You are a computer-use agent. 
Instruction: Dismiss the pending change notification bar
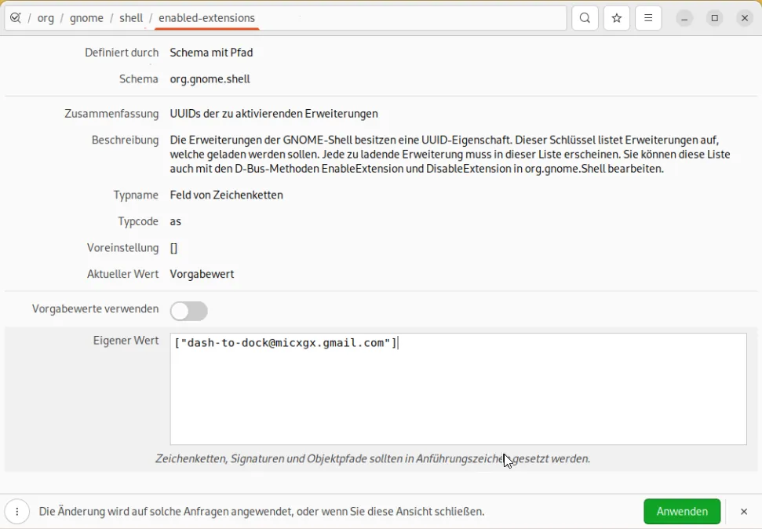(x=744, y=512)
